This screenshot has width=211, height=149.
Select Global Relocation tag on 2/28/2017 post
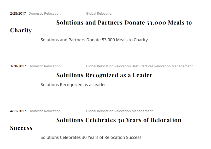click(x=99, y=14)
